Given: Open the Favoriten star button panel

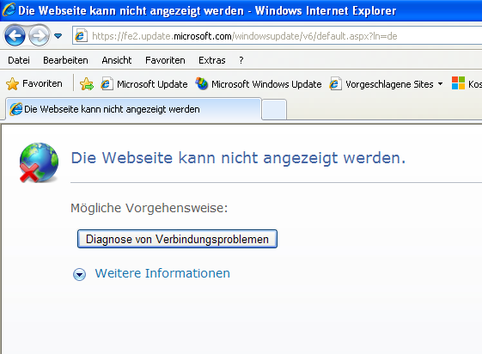Looking at the screenshot, I should [x=34, y=83].
